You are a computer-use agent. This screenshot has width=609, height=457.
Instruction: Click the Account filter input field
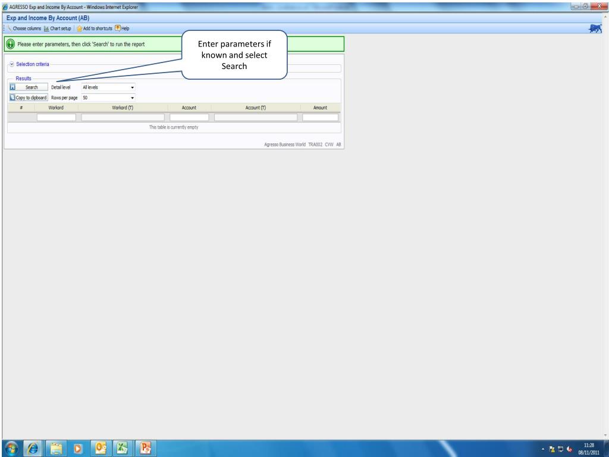pos(189,117)
